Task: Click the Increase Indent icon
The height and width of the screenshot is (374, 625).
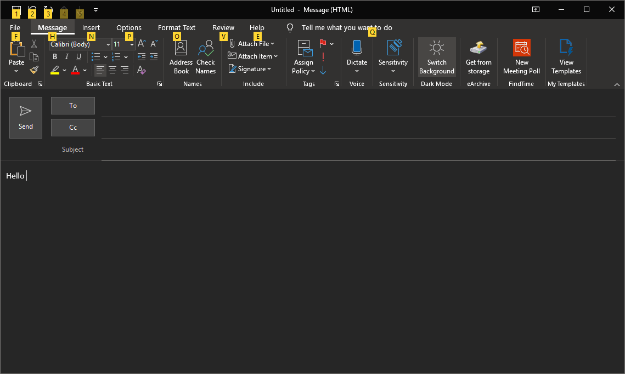Action: (154, 57)
